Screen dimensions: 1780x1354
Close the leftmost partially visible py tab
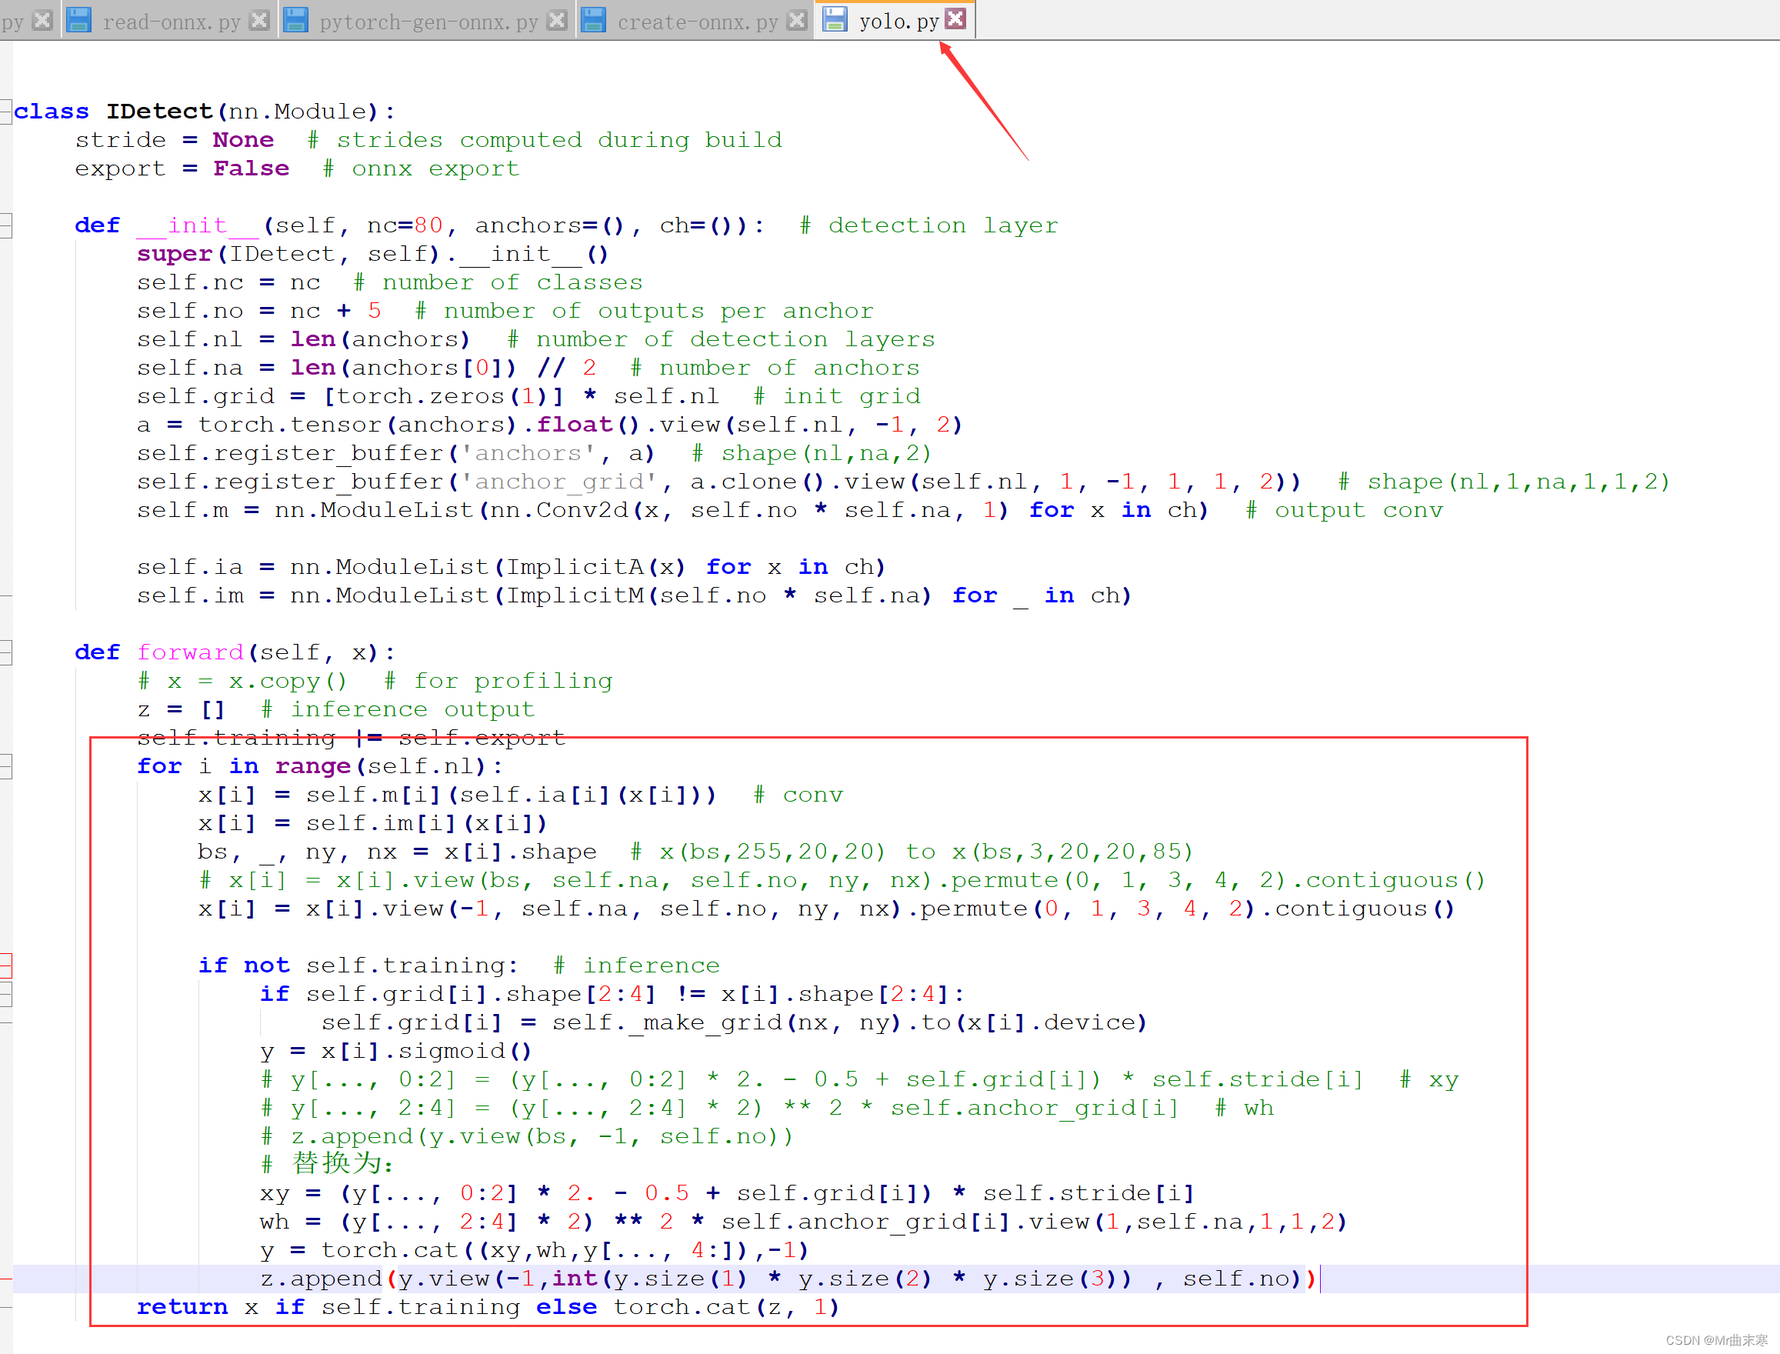(43, 19)
